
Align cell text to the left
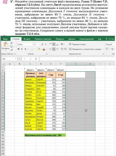(x=50, y=49)
